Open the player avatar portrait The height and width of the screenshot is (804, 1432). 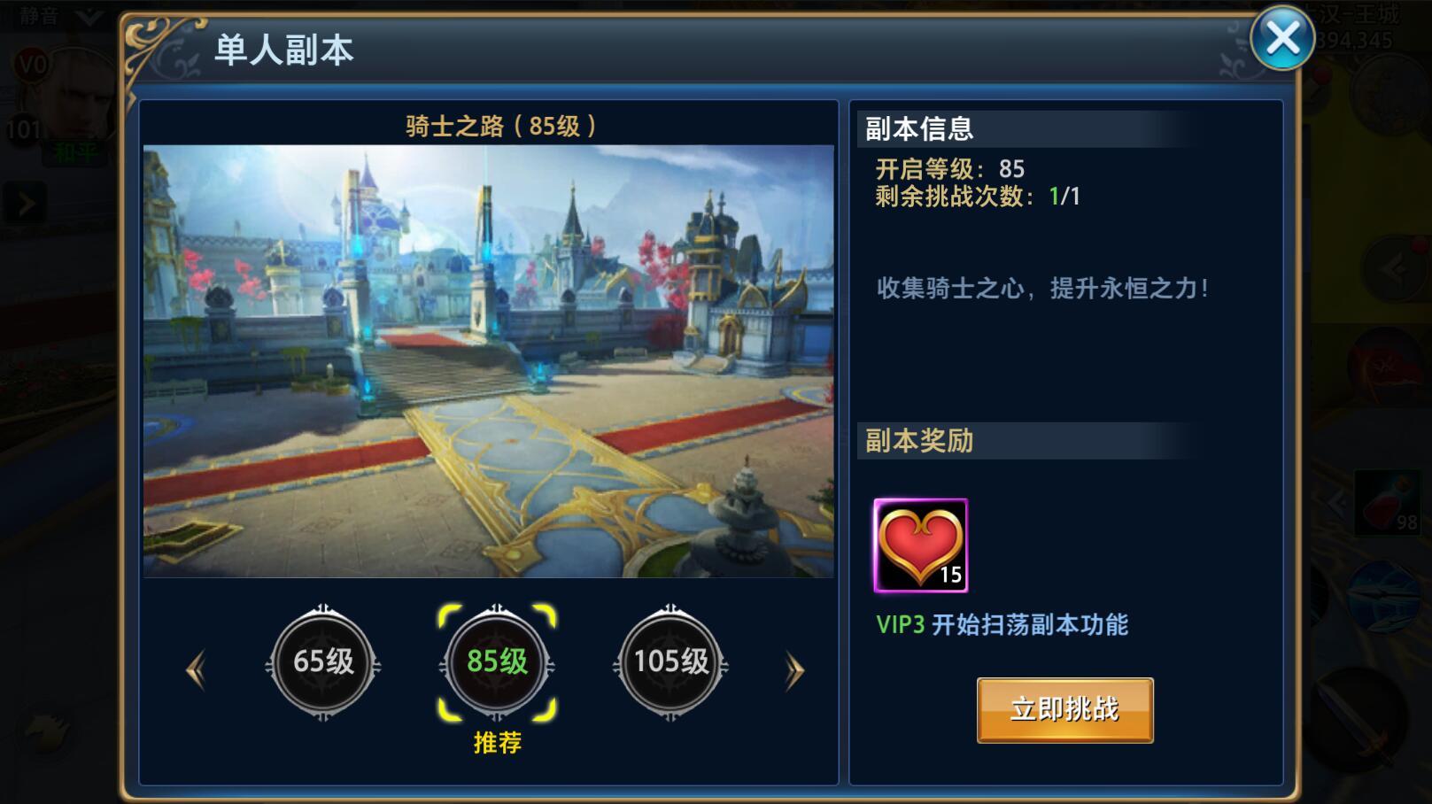pos(81,97)
